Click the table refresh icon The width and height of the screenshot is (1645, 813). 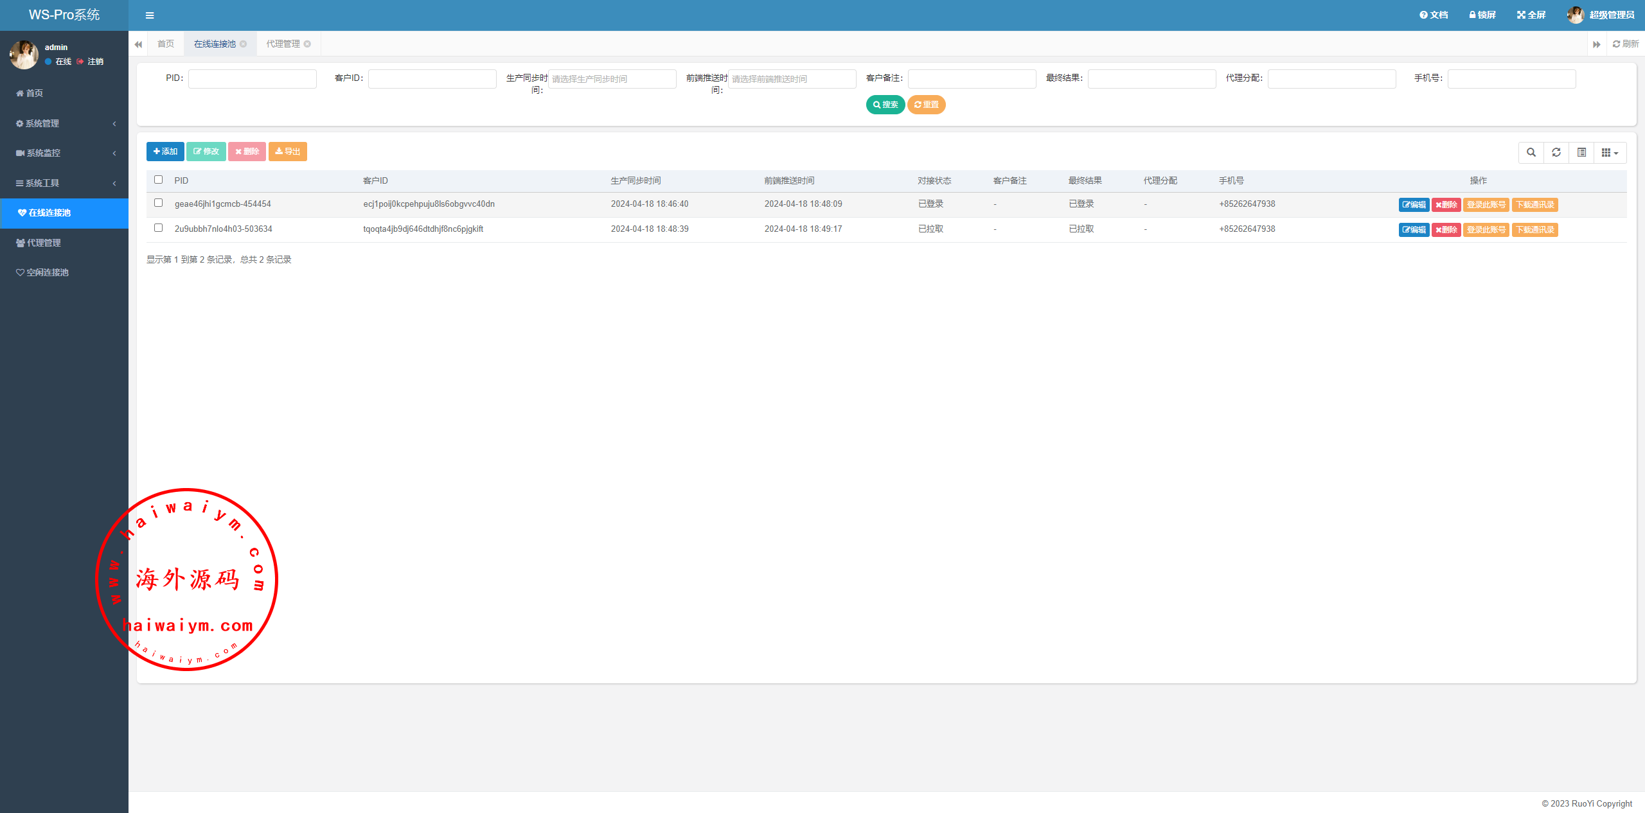click(1556, 152)
